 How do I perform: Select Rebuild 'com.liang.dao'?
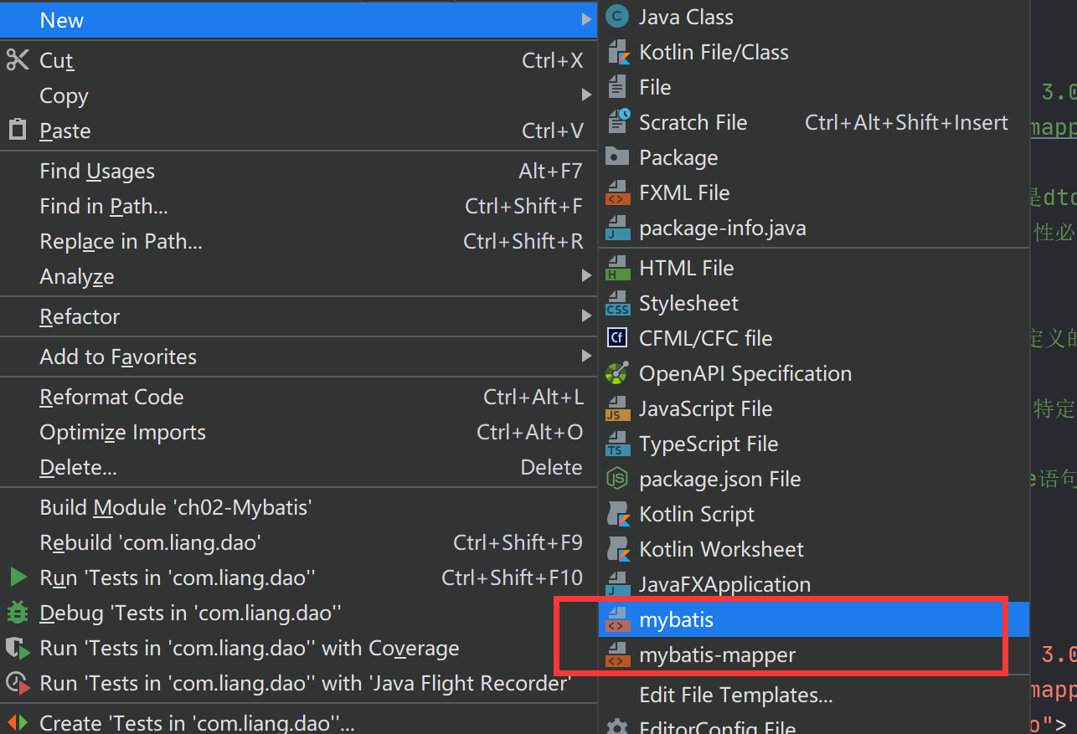[299, 542]
